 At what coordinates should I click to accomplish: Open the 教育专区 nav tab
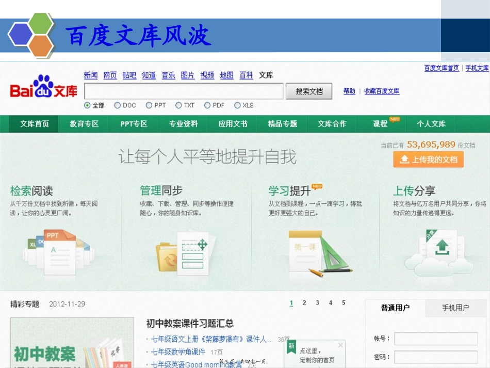(84, 124)
